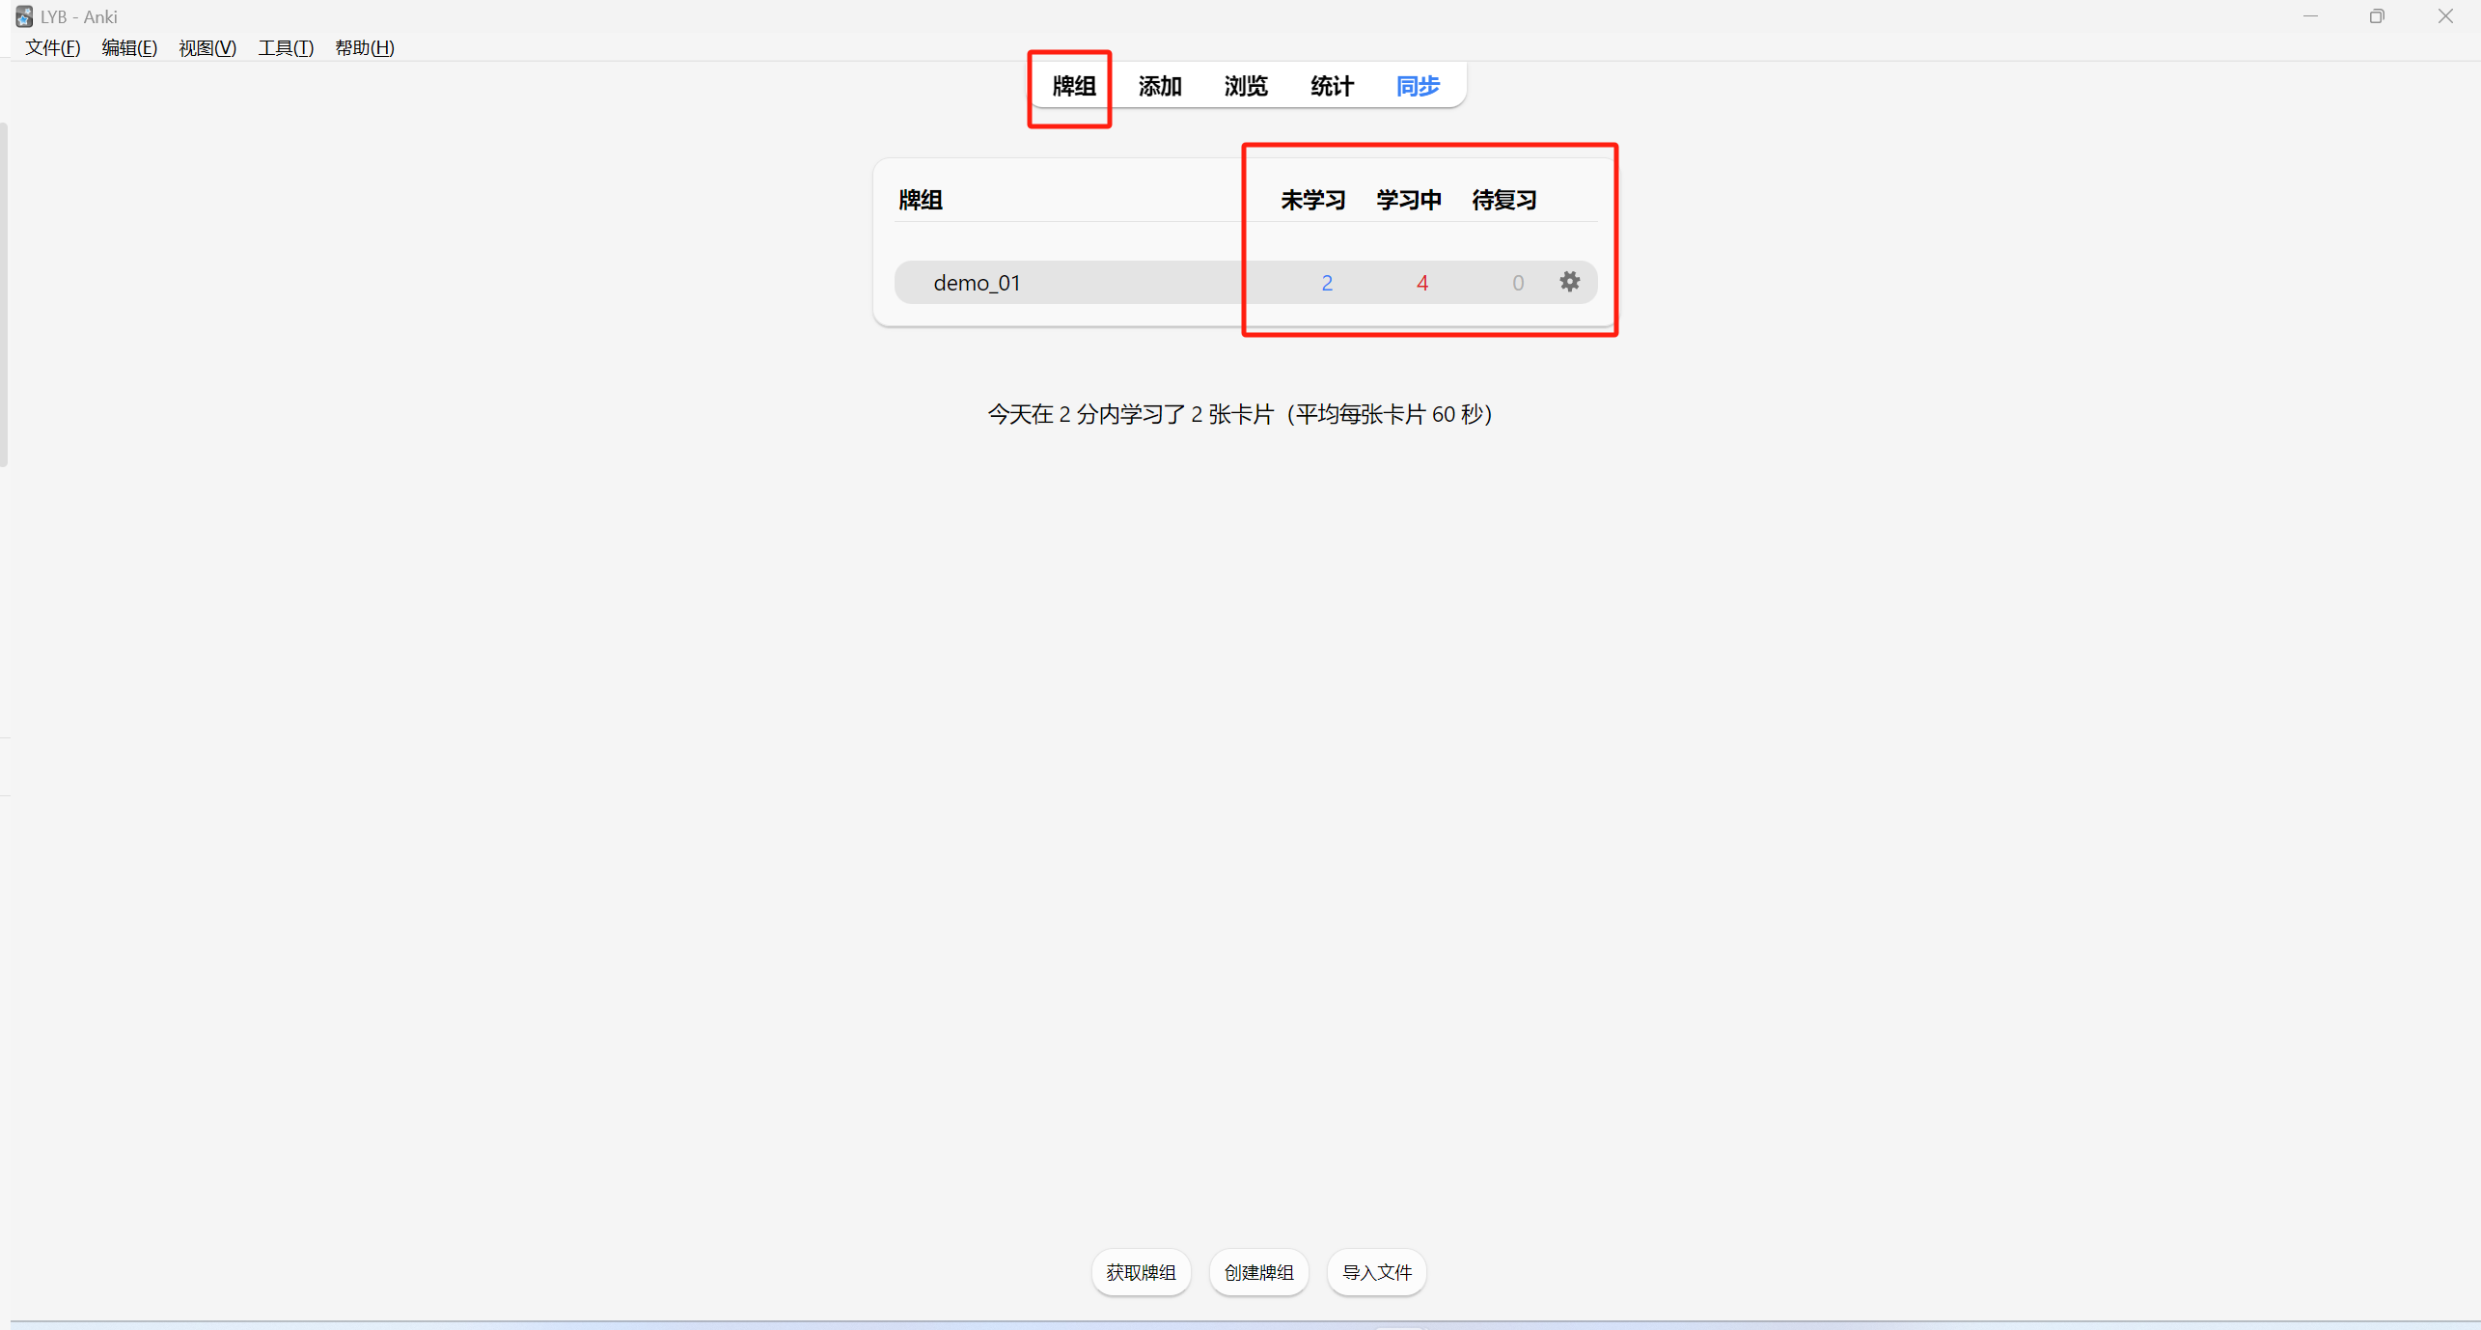Click 添加 to add a card
Image resolution: width=2481 pixels, height=1330 pixels.
1159,86
